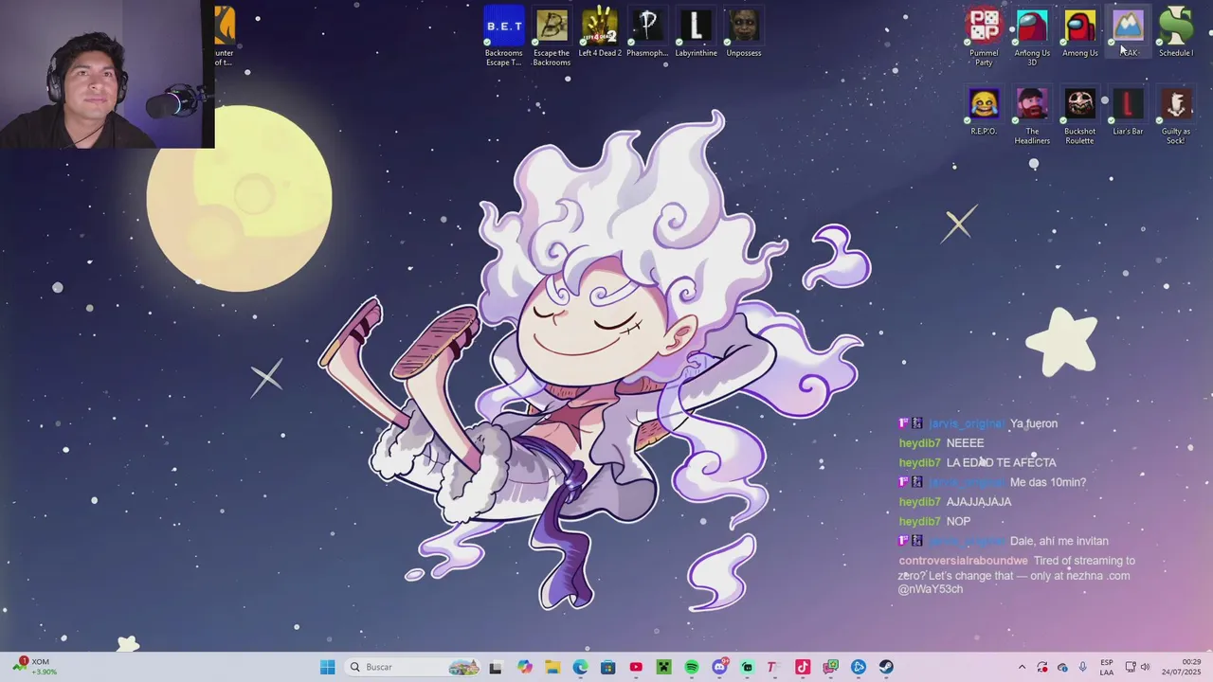Open Escape the Backrooms desktop icon
Screen dimensions: 1213x682
point(552,36)
